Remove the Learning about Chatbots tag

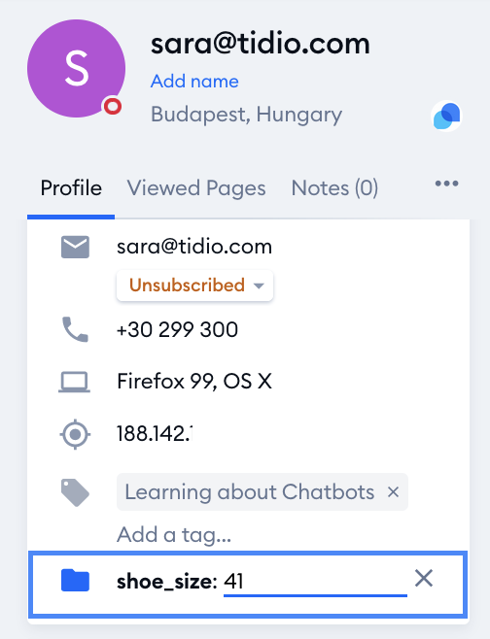click(x=393, y=492)
